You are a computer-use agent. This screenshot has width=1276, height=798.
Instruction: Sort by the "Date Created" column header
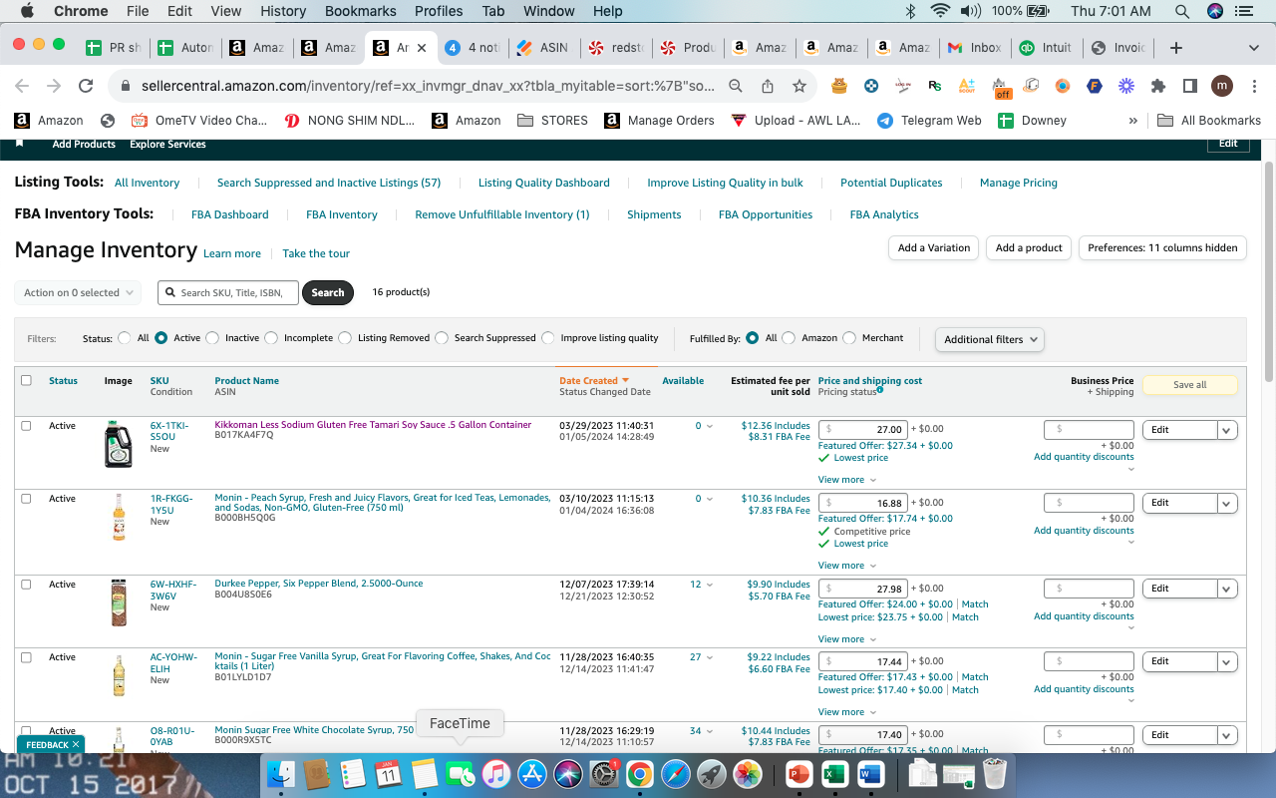[588, 380]
